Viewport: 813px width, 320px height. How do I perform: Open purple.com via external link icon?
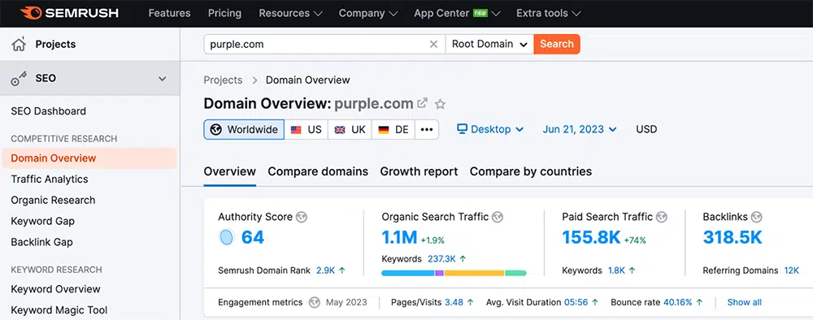(x=423, y=103)
